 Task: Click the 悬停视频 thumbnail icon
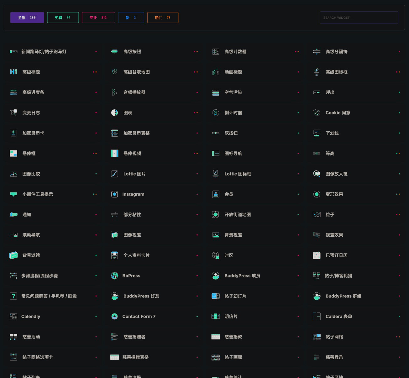click(115, 153)
